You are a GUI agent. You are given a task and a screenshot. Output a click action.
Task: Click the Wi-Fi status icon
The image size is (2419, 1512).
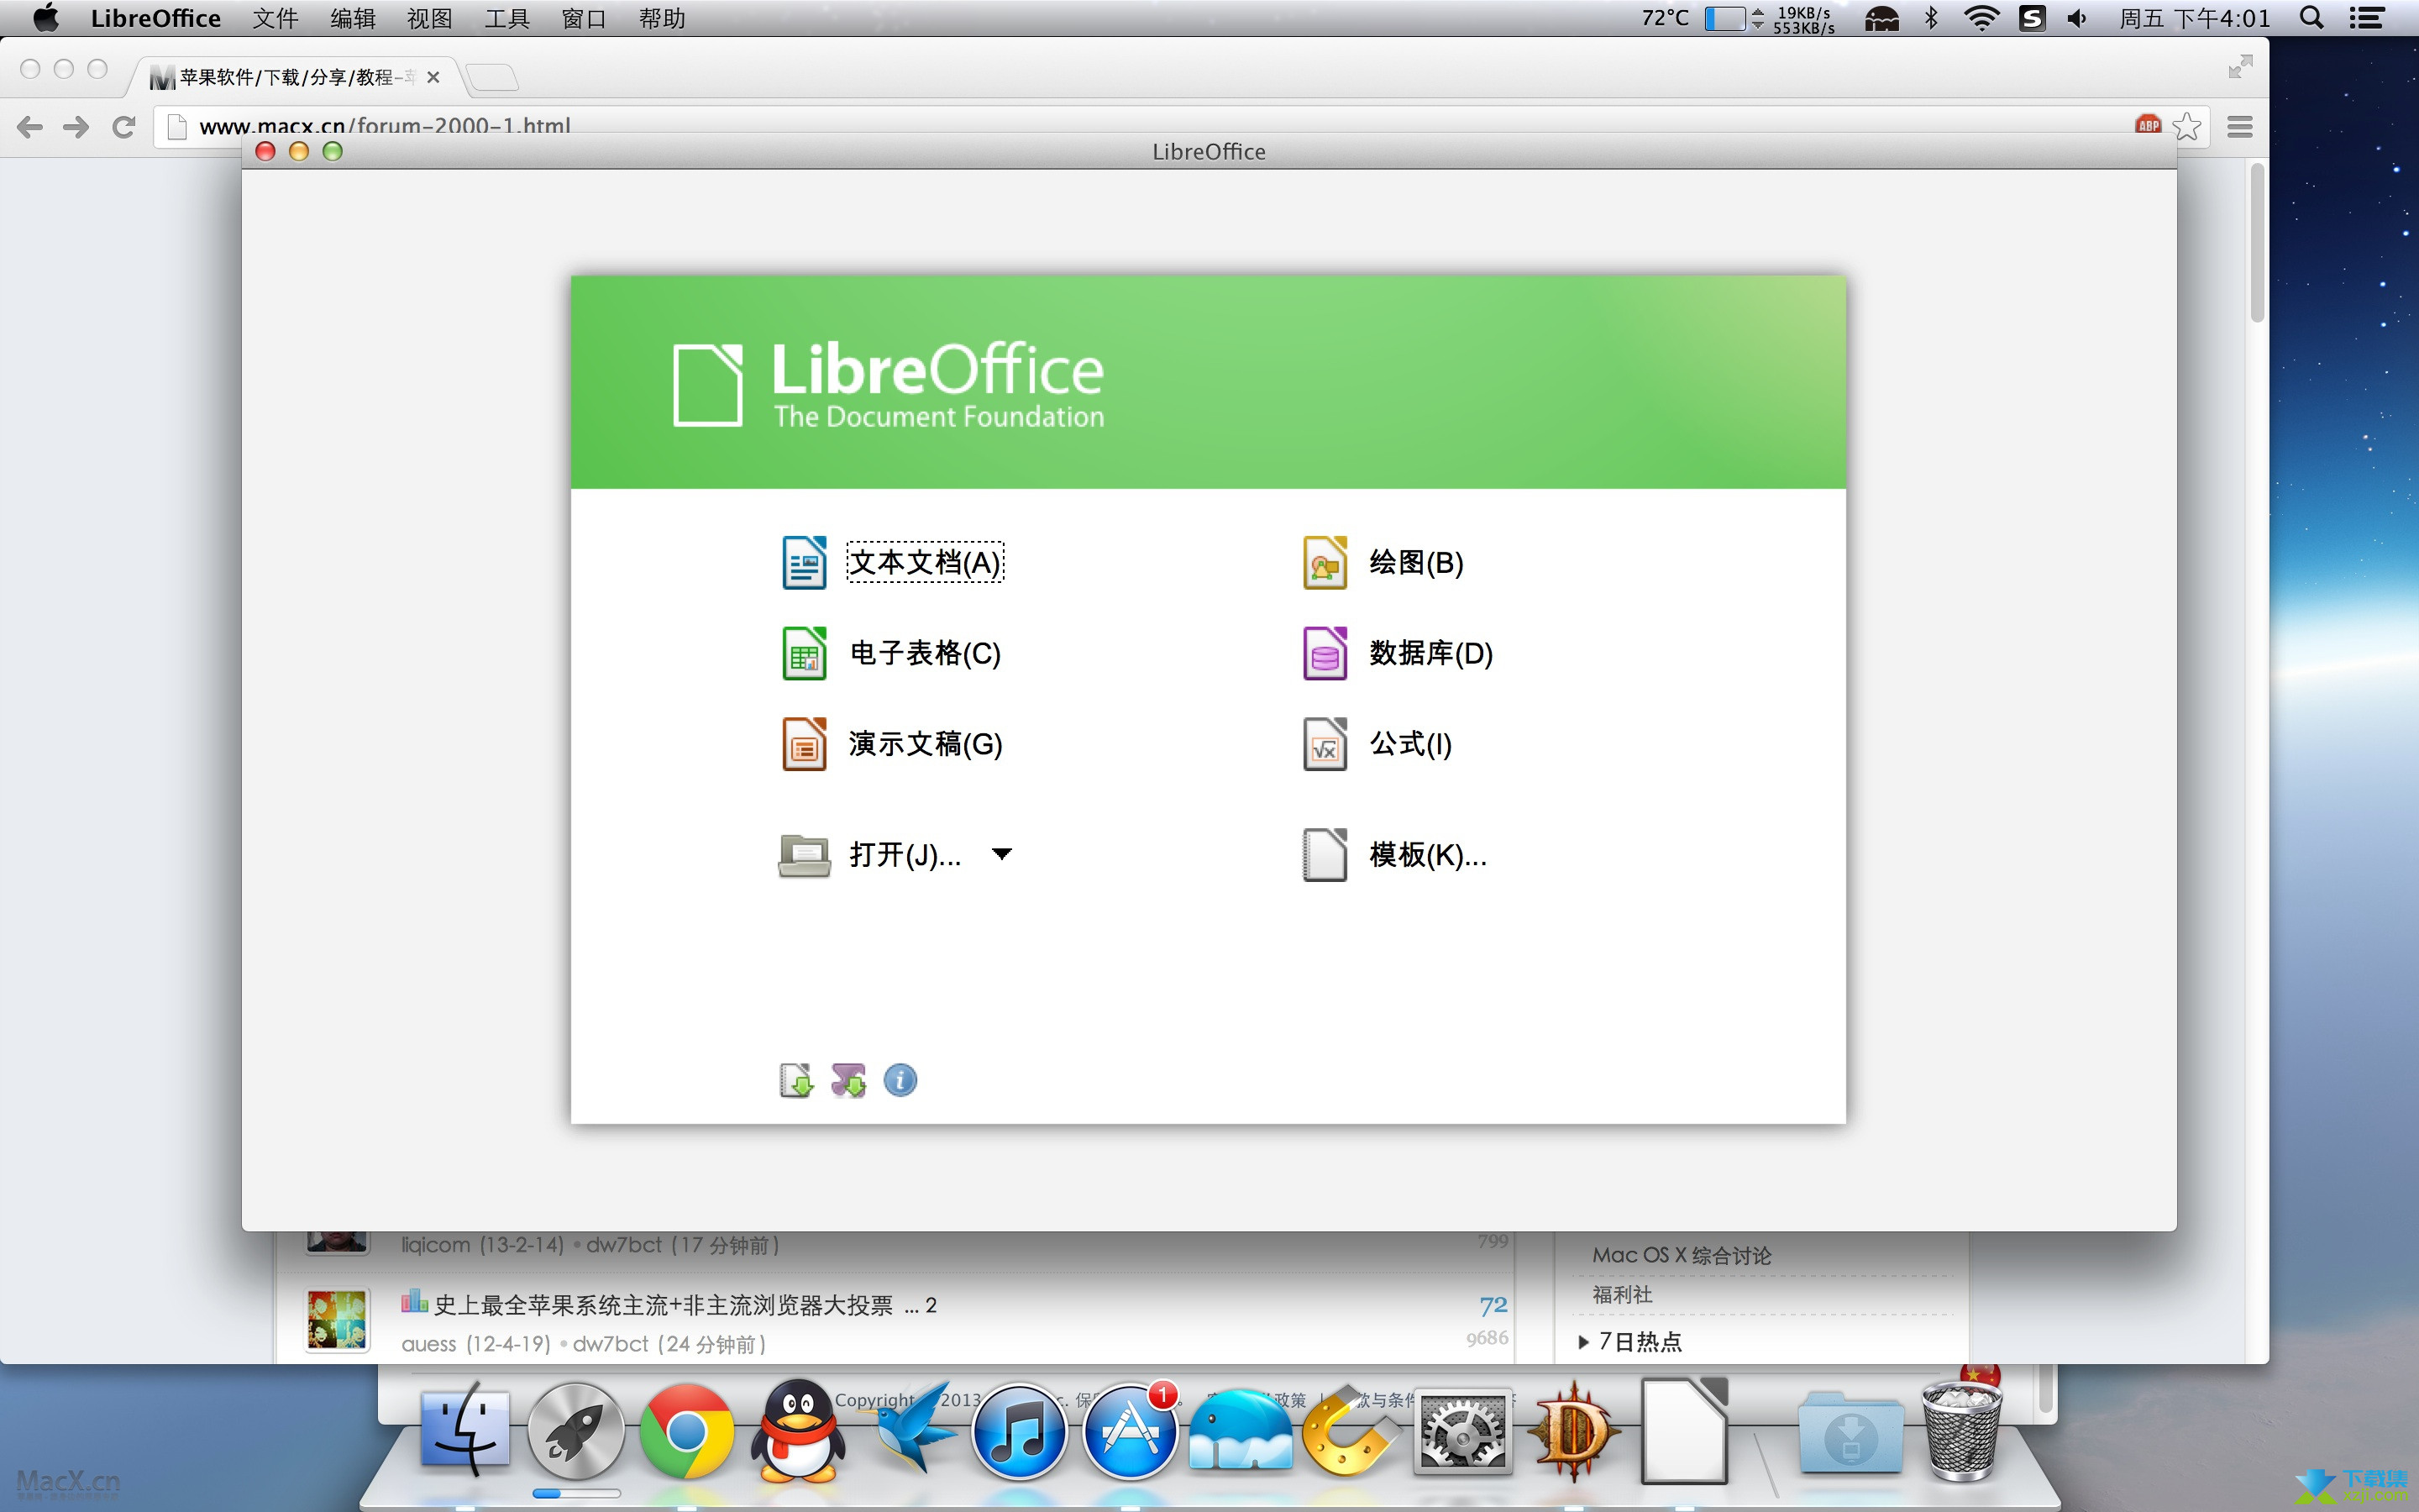tap(1981, 18)
